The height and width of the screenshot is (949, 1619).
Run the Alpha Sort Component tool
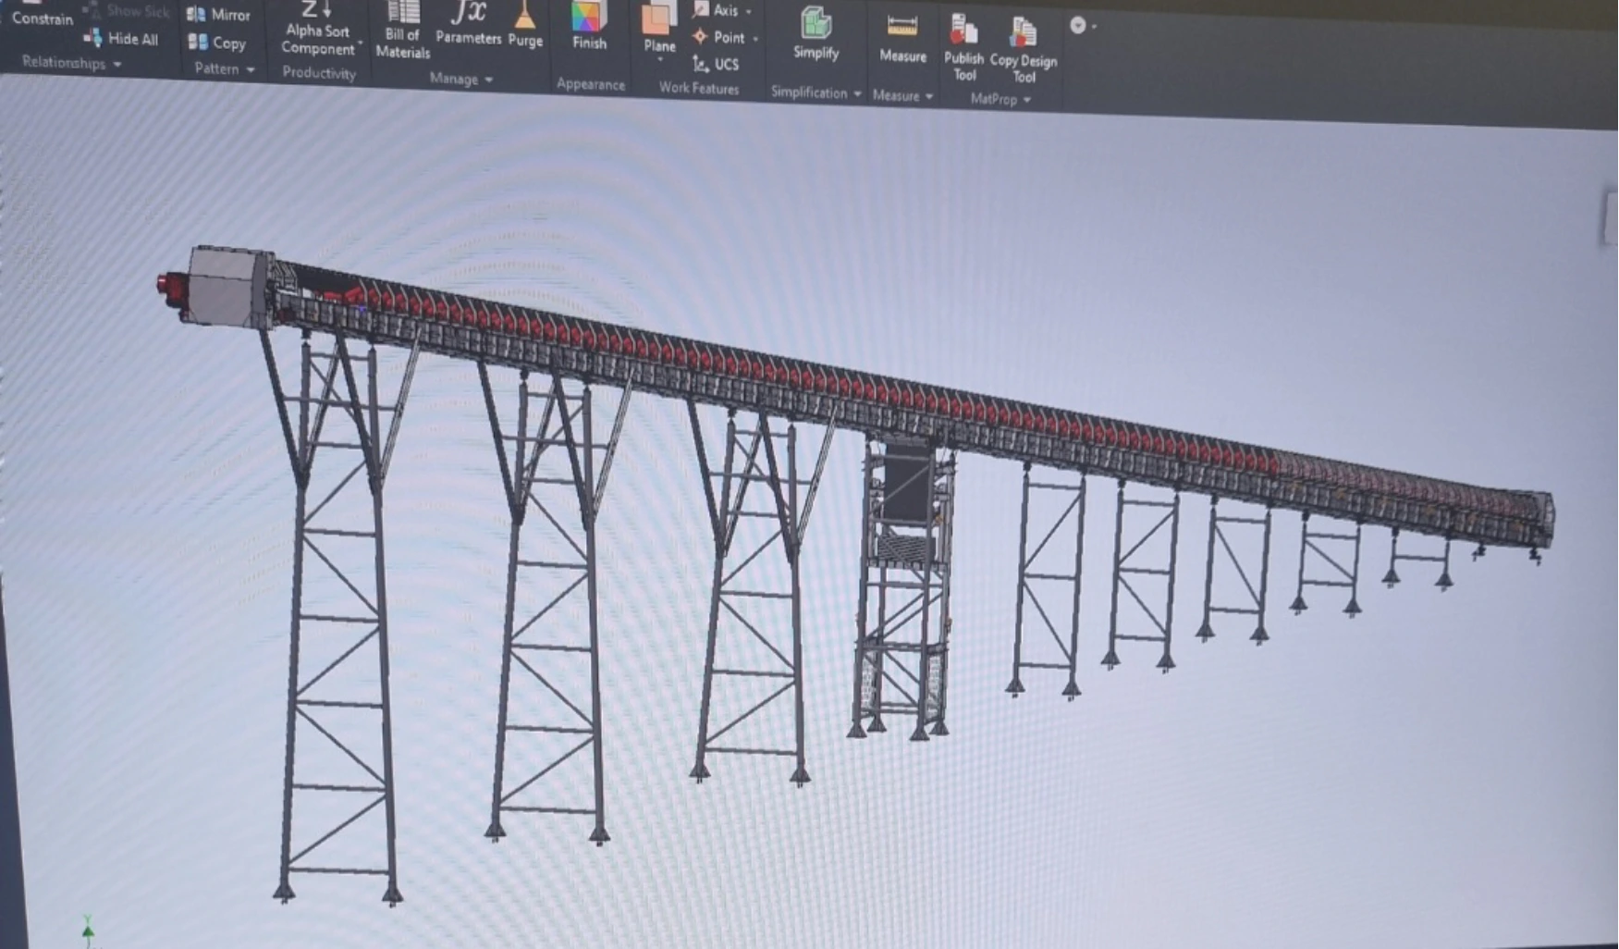(317, 28)
